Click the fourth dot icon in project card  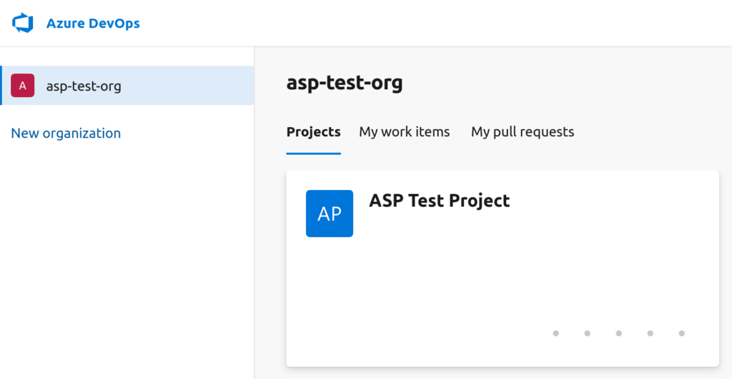[651, 333]
